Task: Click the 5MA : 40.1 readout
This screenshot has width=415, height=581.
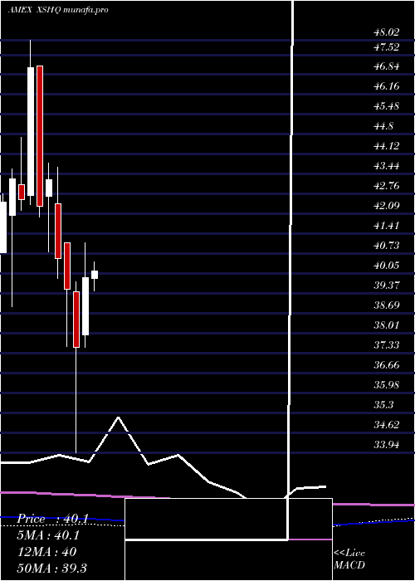Action: 48,535
